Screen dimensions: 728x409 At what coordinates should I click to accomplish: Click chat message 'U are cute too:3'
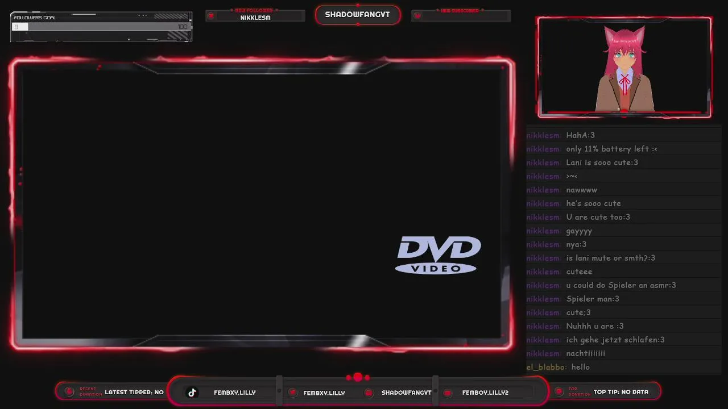click(598, 217)
